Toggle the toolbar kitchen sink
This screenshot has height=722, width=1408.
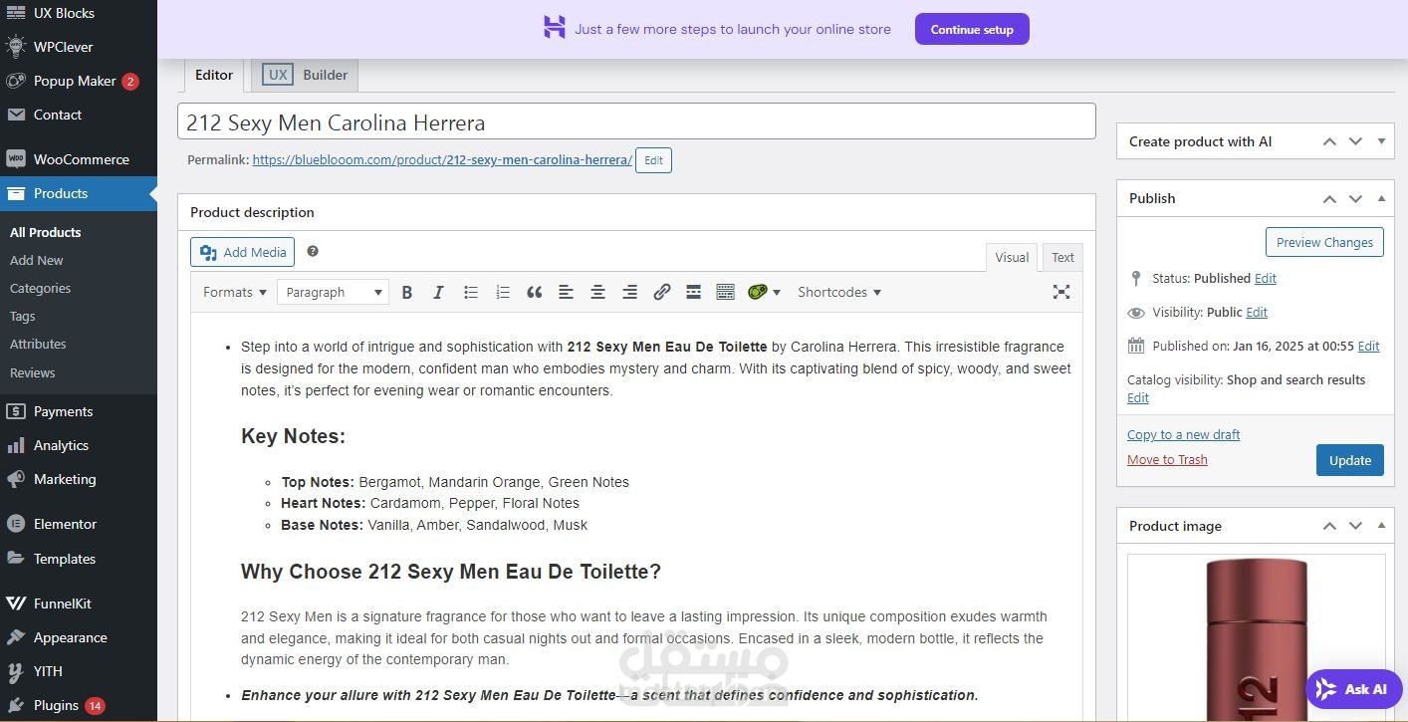(x=725, y=292)
